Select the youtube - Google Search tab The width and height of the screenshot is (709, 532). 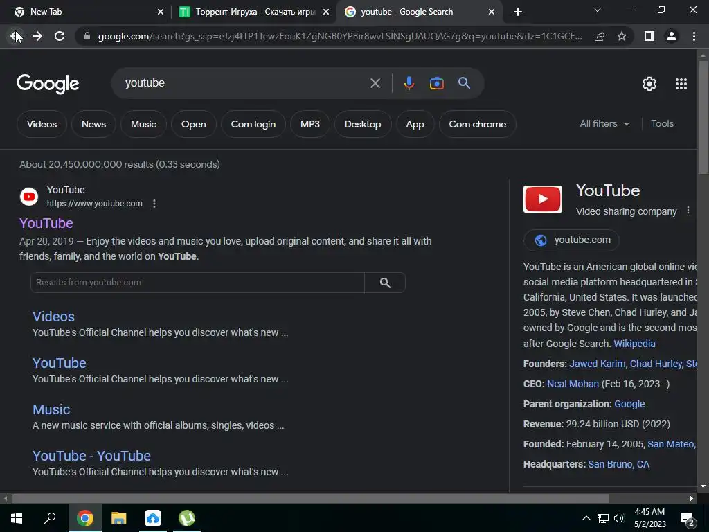[419, 12]
